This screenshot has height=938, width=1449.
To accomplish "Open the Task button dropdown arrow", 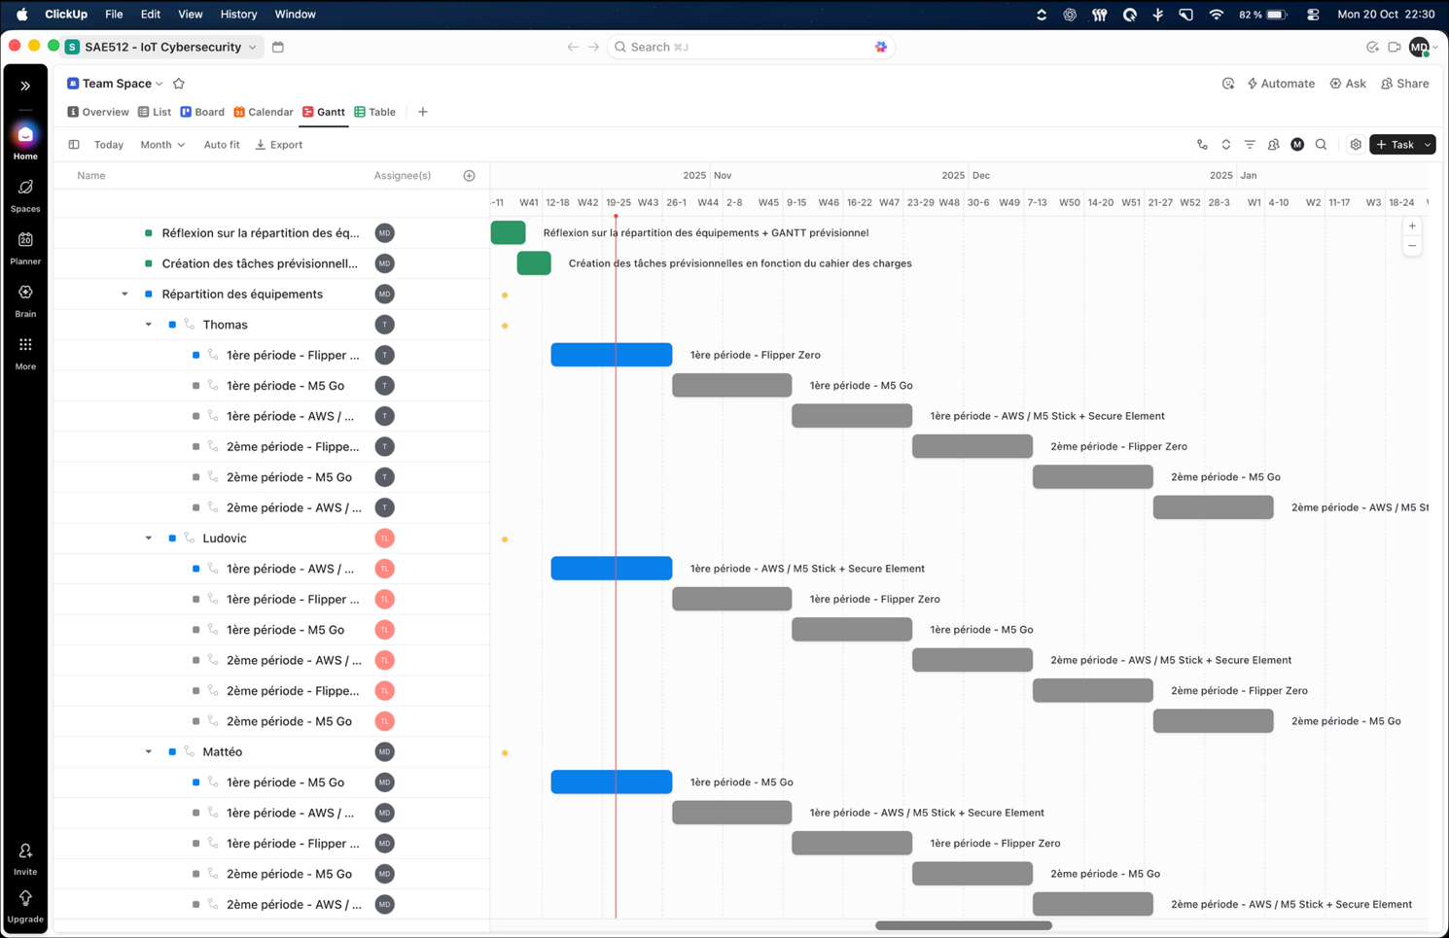I will click(1426, 144).
